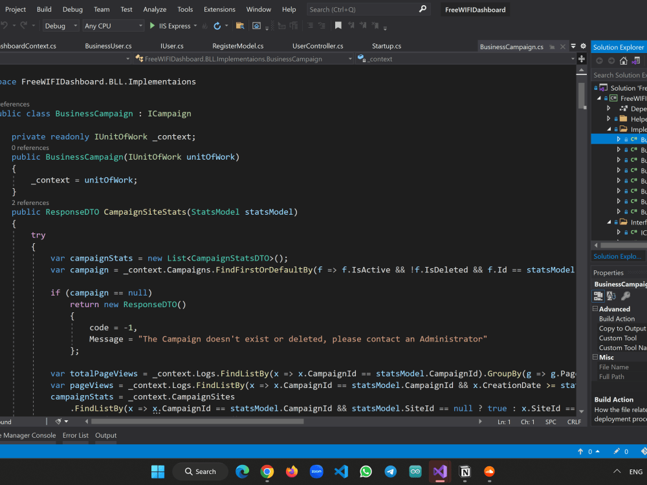Collapse the Misc section in Properties
The height and width of the screenshot is (485, 647).
595,357
